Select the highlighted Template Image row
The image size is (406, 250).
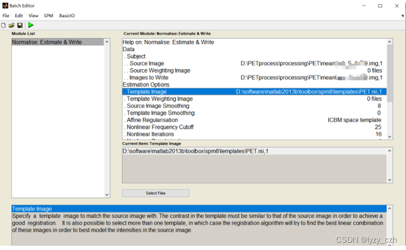[x=255, y=92]
